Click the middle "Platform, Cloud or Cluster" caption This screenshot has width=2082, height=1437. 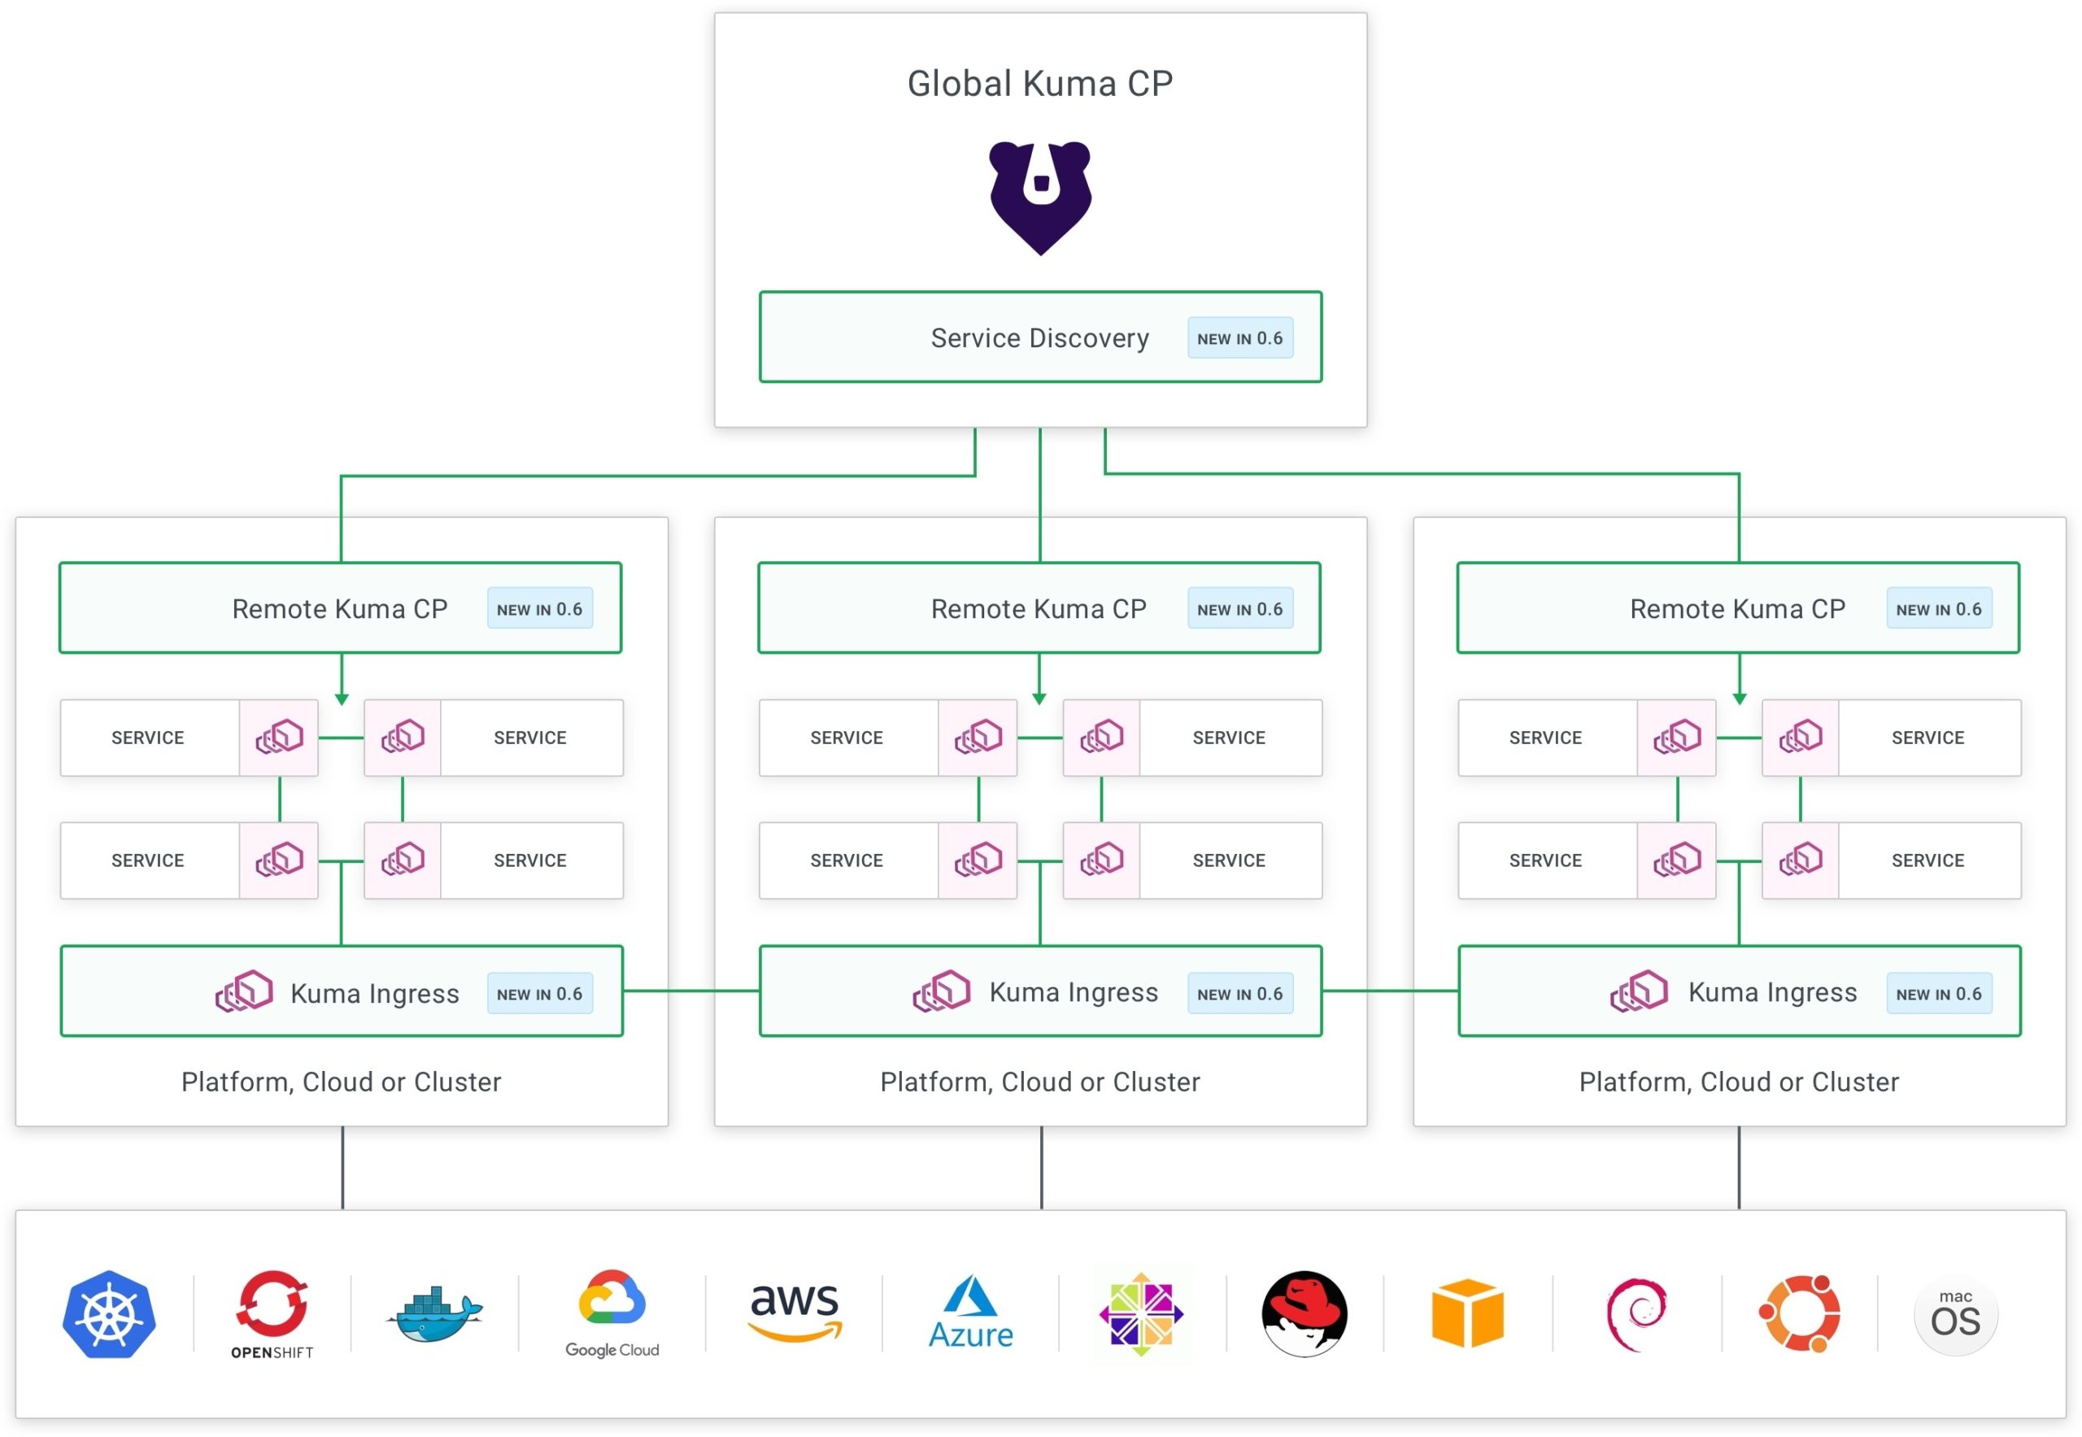pyautogui.click(x=1040, y=1082)
